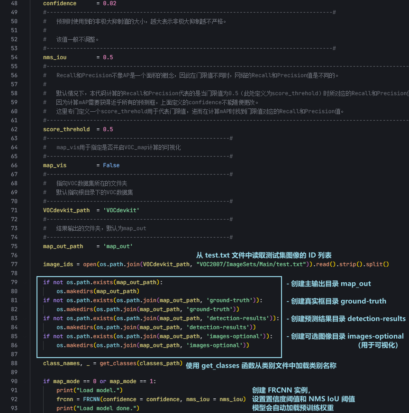Screen dimensions: 409x413
Task: Select the nms_iou value 0.5
Action: click(x=109, y=57)
